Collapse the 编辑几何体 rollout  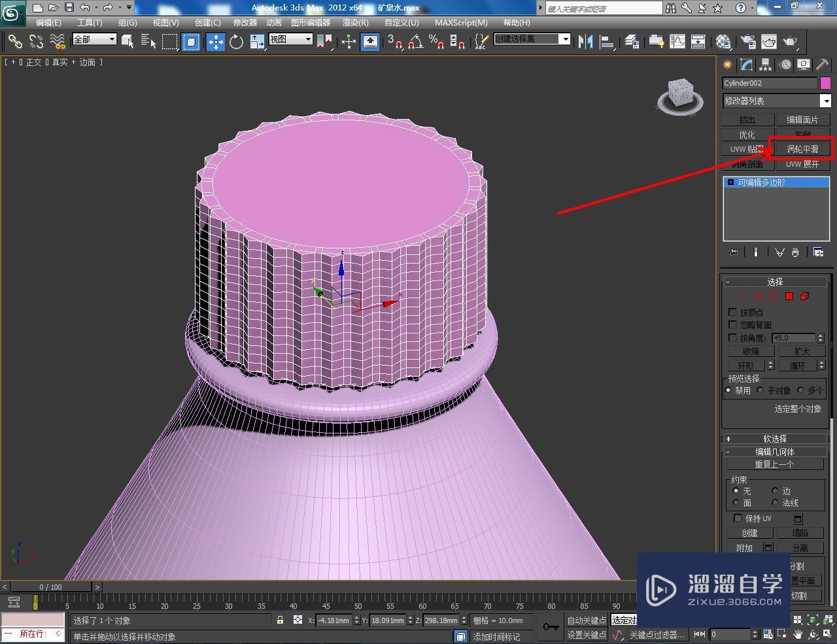pos(776,452)
